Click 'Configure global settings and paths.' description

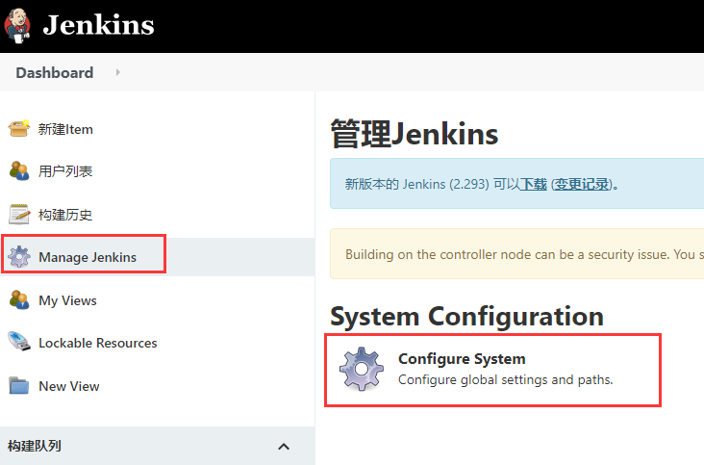click(505, 380)
